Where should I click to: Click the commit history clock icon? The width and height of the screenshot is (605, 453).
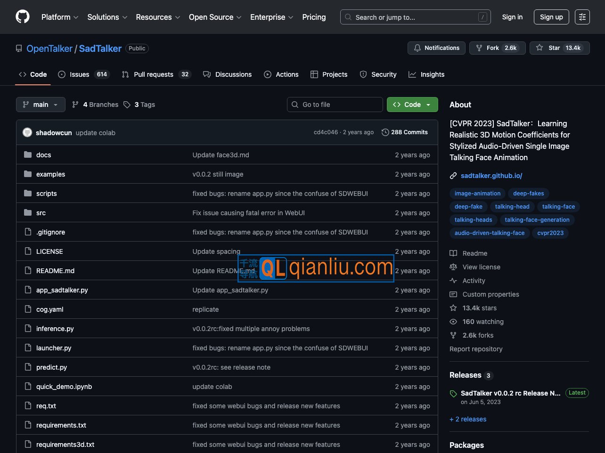click(385, 132)
